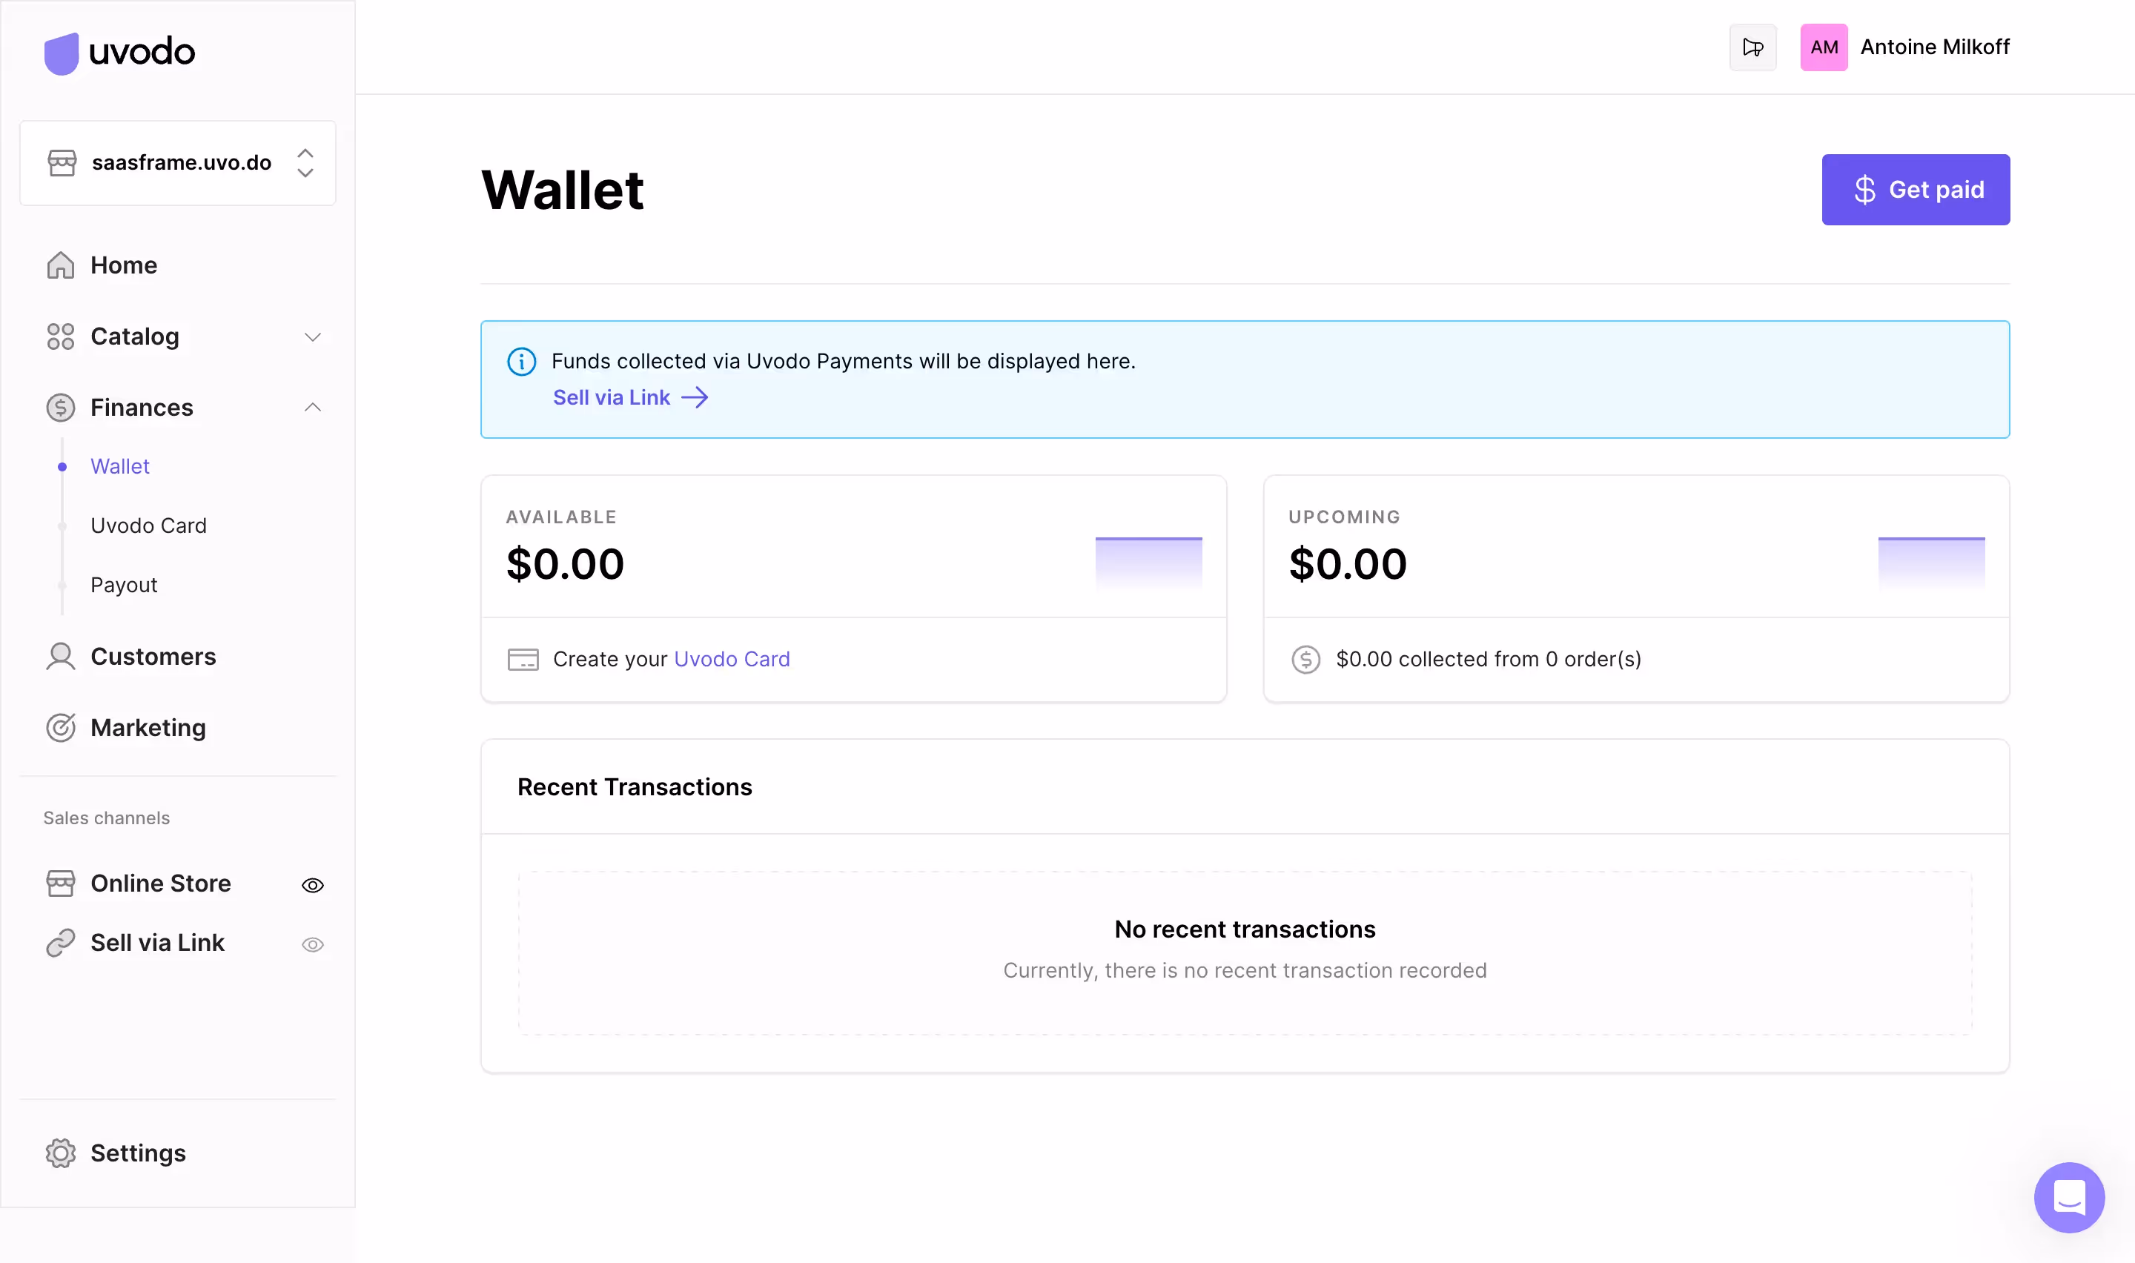
Task: Open the live chat bubble icon
Action: [x=2070, y=1198]
